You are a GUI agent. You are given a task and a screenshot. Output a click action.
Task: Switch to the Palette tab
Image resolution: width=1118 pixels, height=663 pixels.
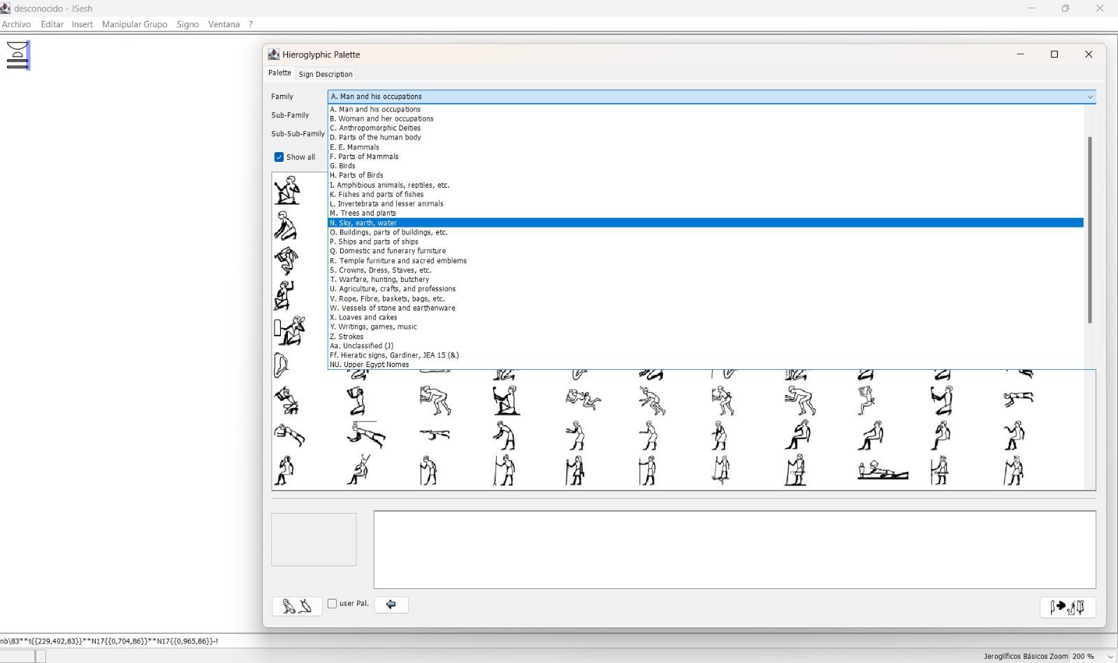point(279,73)
